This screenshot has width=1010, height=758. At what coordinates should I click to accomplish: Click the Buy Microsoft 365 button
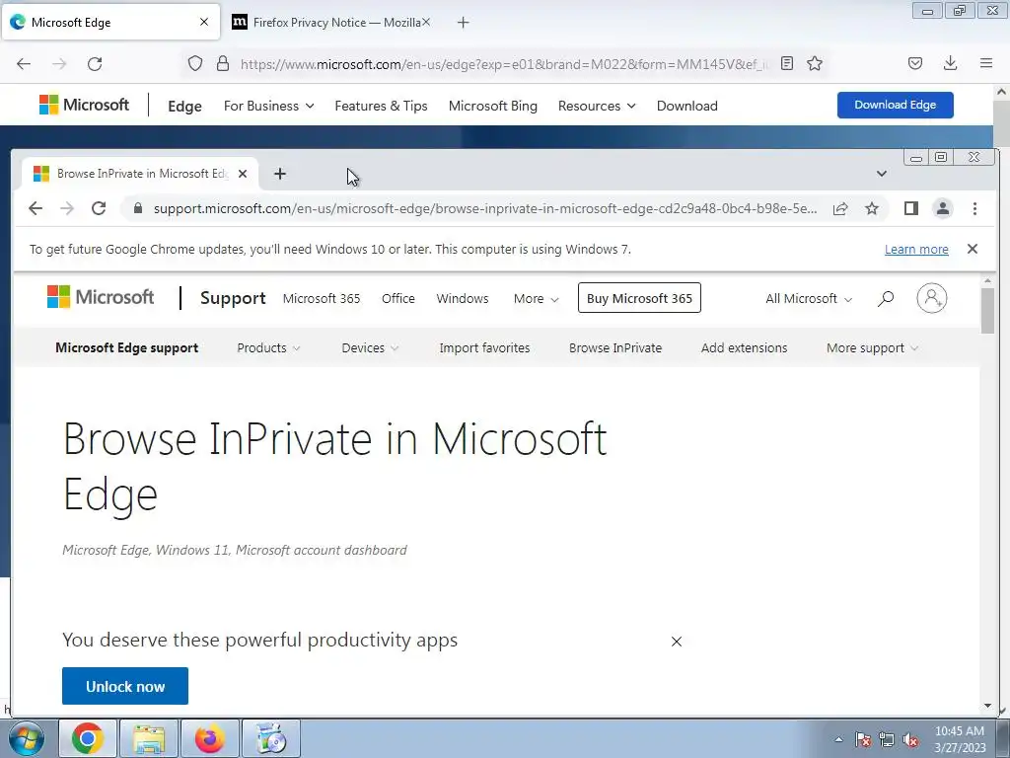click(x=639, y=298)
